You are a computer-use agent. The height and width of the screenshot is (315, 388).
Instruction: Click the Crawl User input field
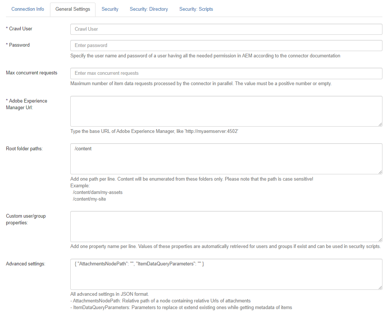226,29
